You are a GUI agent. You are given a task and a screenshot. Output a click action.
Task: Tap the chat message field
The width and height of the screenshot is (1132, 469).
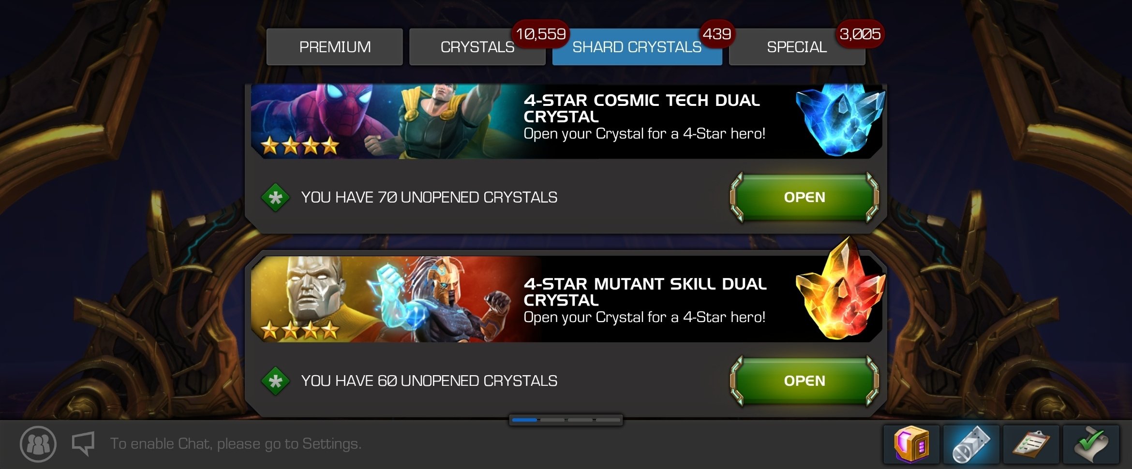[x=236, y=444]
